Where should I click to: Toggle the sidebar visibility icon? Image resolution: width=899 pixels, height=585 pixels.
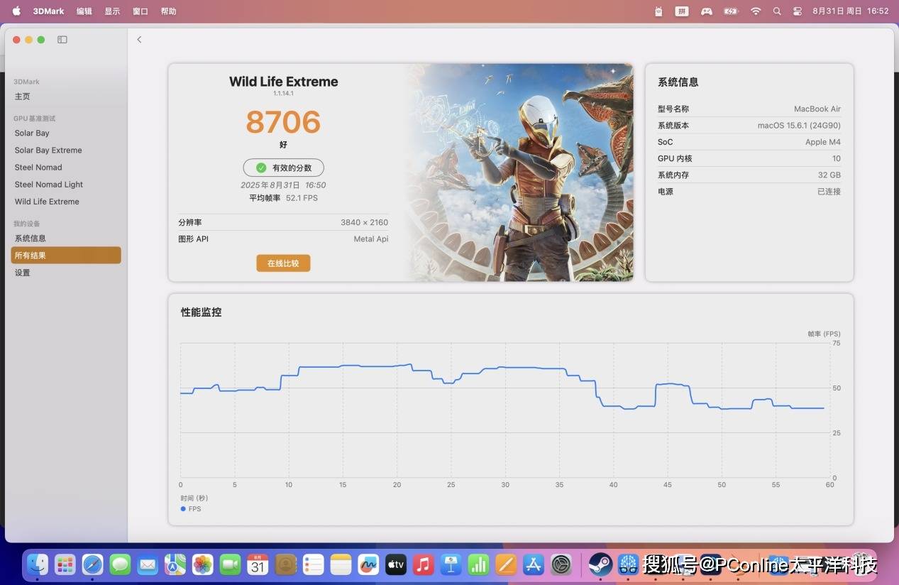click(62, 40)
